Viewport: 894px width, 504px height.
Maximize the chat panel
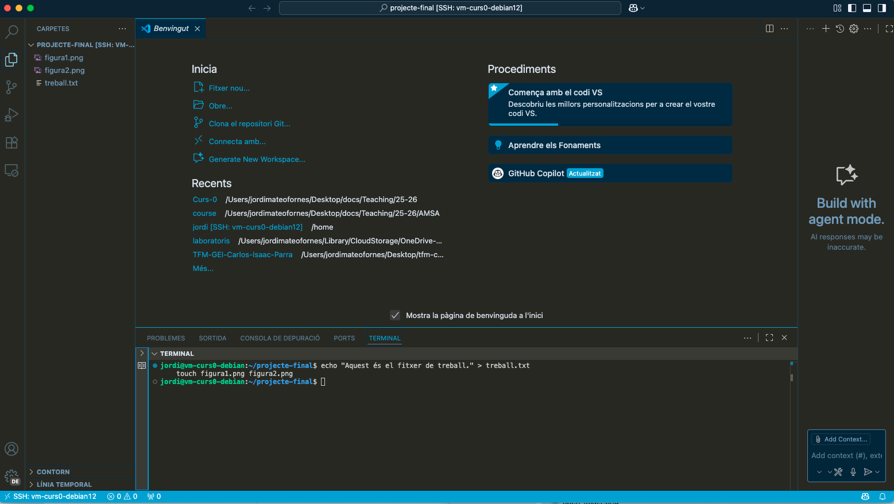coord(889,29)
